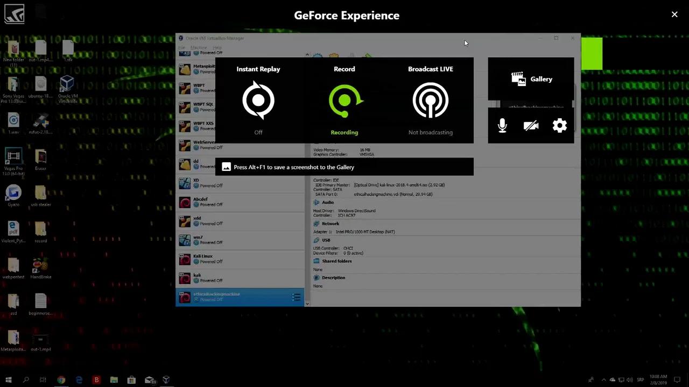Screen dimensions: 689x387
Task: Select the Abcdef VM in VirtualBox
Action: point(240,202)
